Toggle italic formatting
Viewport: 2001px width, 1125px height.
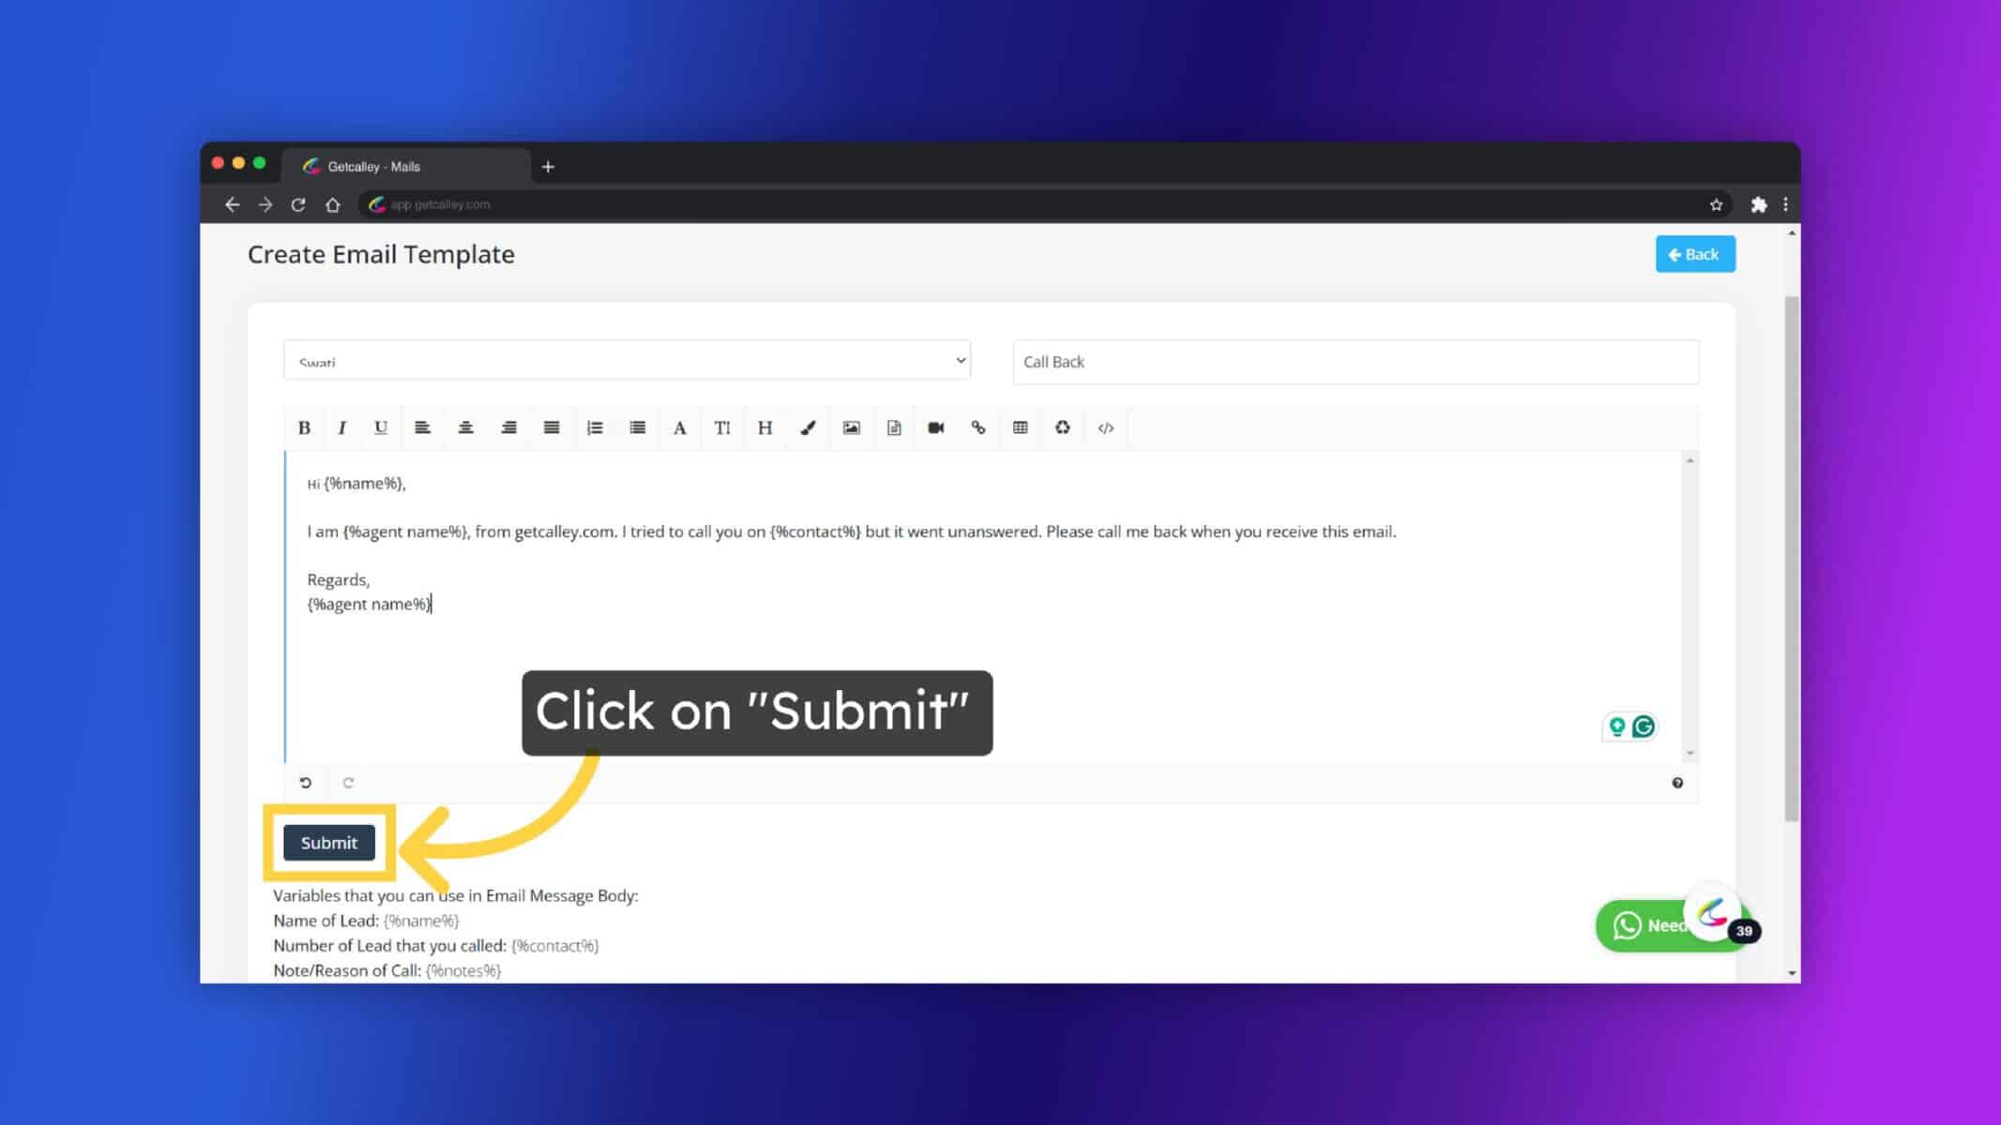point(341,427)
